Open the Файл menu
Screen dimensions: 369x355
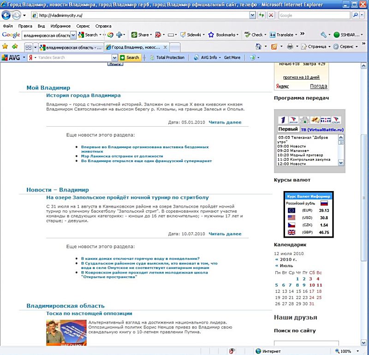pos(8,26)
